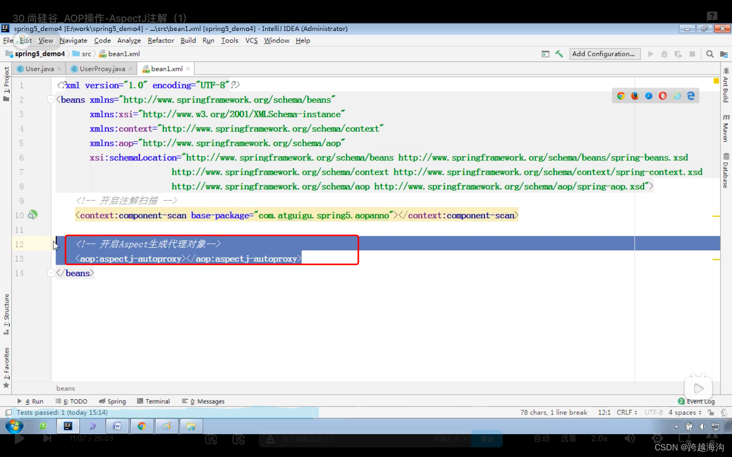Image resolution: width=732 pixels, height=457 pixels.
Task: Open in Chrome browser preview
Action: [621, 96]
